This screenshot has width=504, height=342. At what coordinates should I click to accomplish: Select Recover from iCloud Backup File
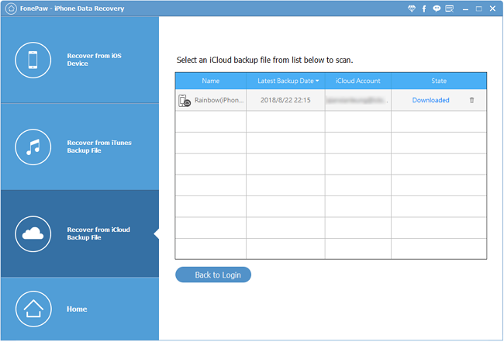coord(80,233)
